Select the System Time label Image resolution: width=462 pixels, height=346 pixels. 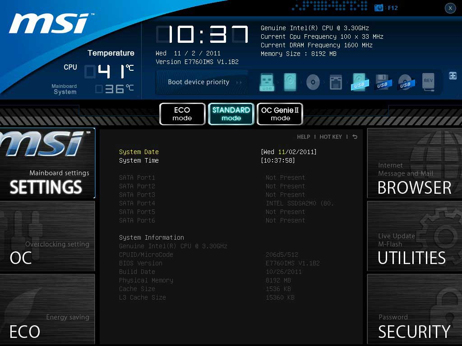(x=139, y=160)
